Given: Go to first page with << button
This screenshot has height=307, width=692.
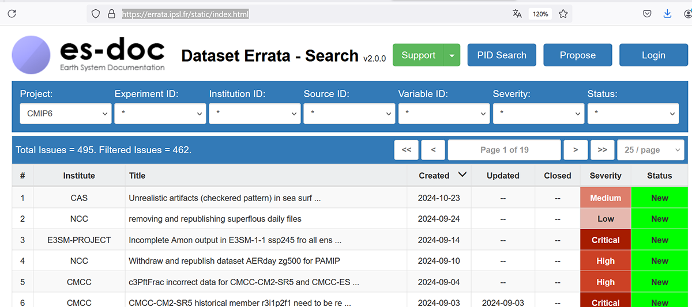Looking at the screenshot, I should pos(406,150).
